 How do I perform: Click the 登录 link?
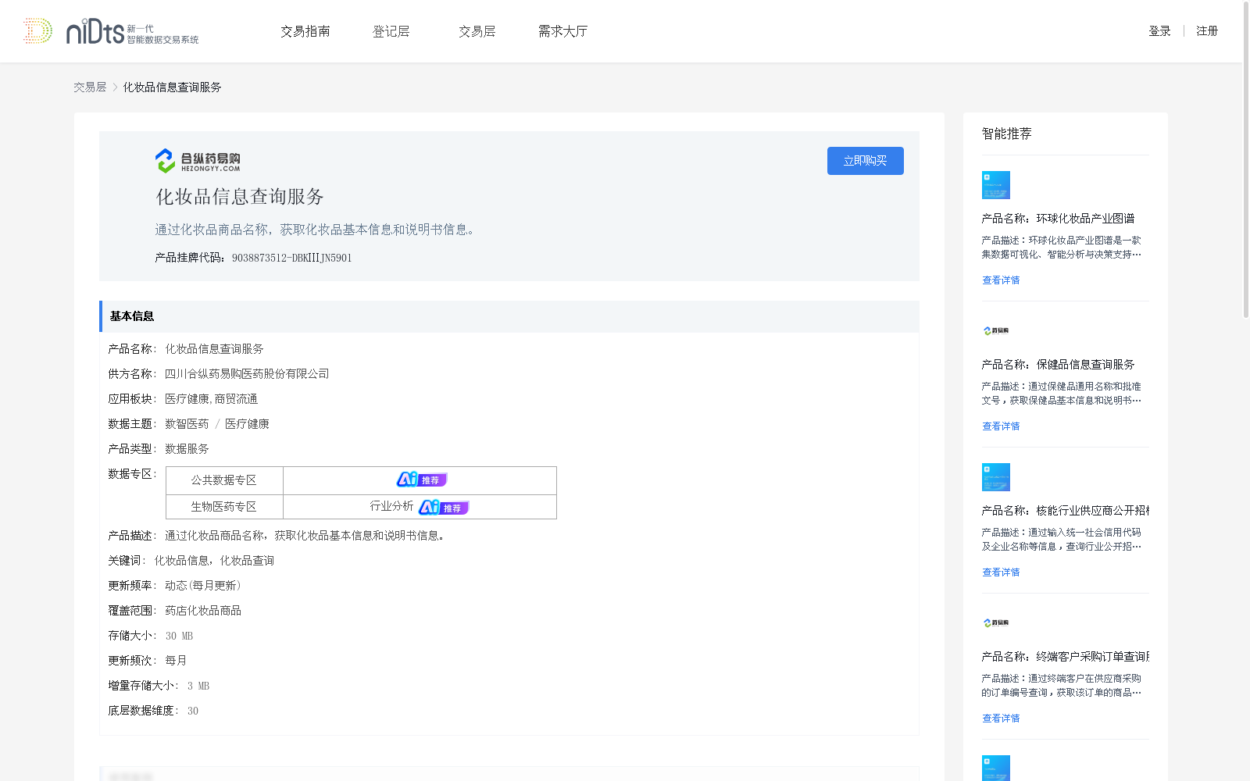pos(1159,31)
